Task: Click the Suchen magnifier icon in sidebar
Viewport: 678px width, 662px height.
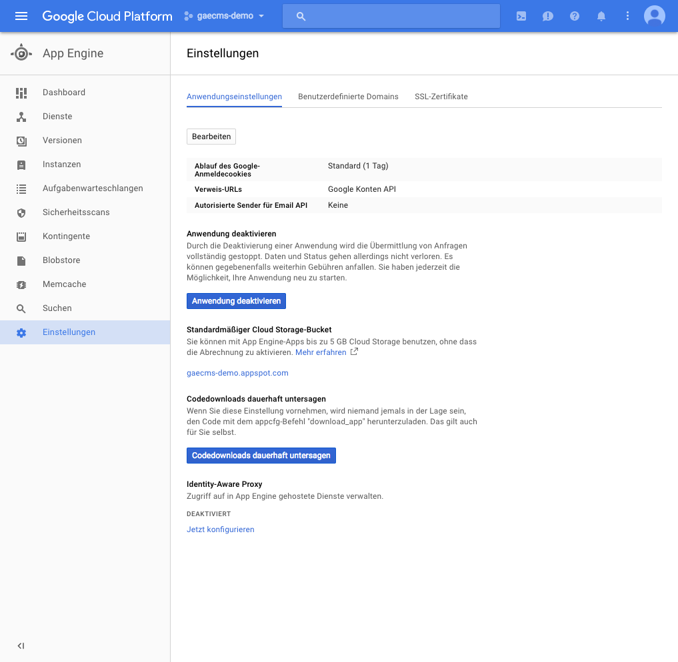Action: [x=21, y=309]
